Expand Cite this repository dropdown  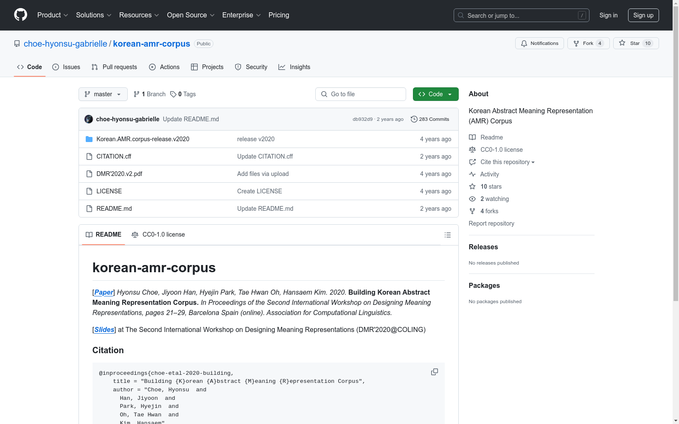click(x=507, y=162)
